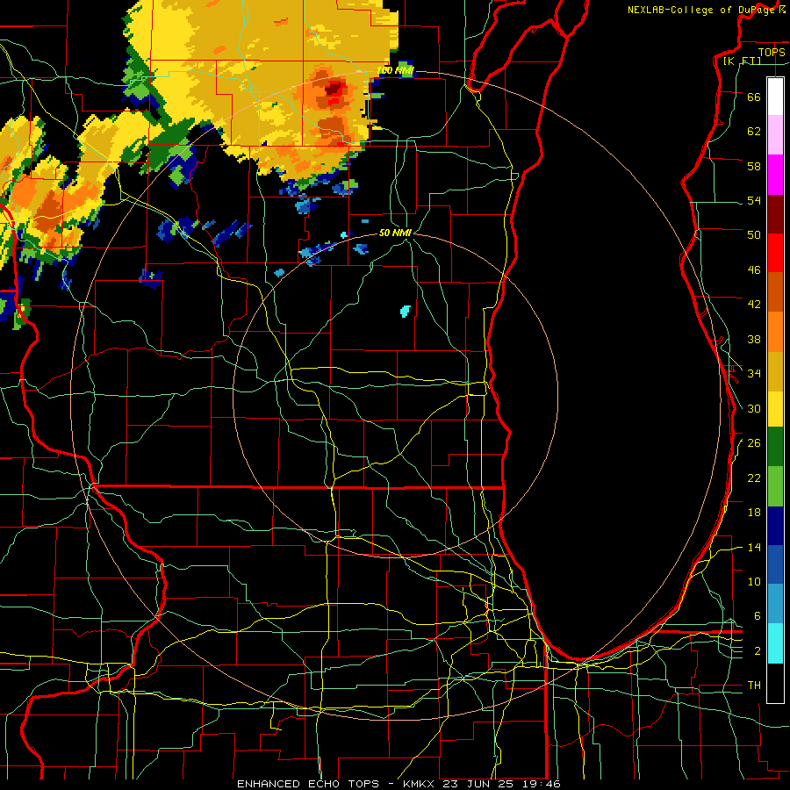Click the 50 NMI range ring label
Screen dimensions: 790x790
tap(395, 233)
